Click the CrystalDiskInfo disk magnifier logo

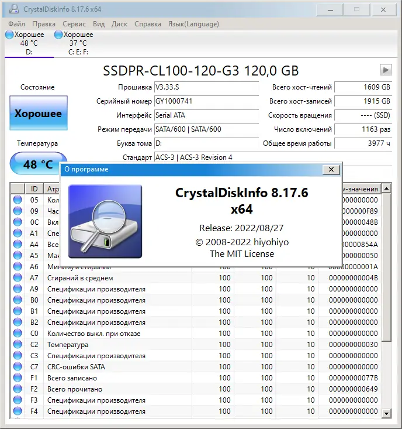tap(105, 221)
